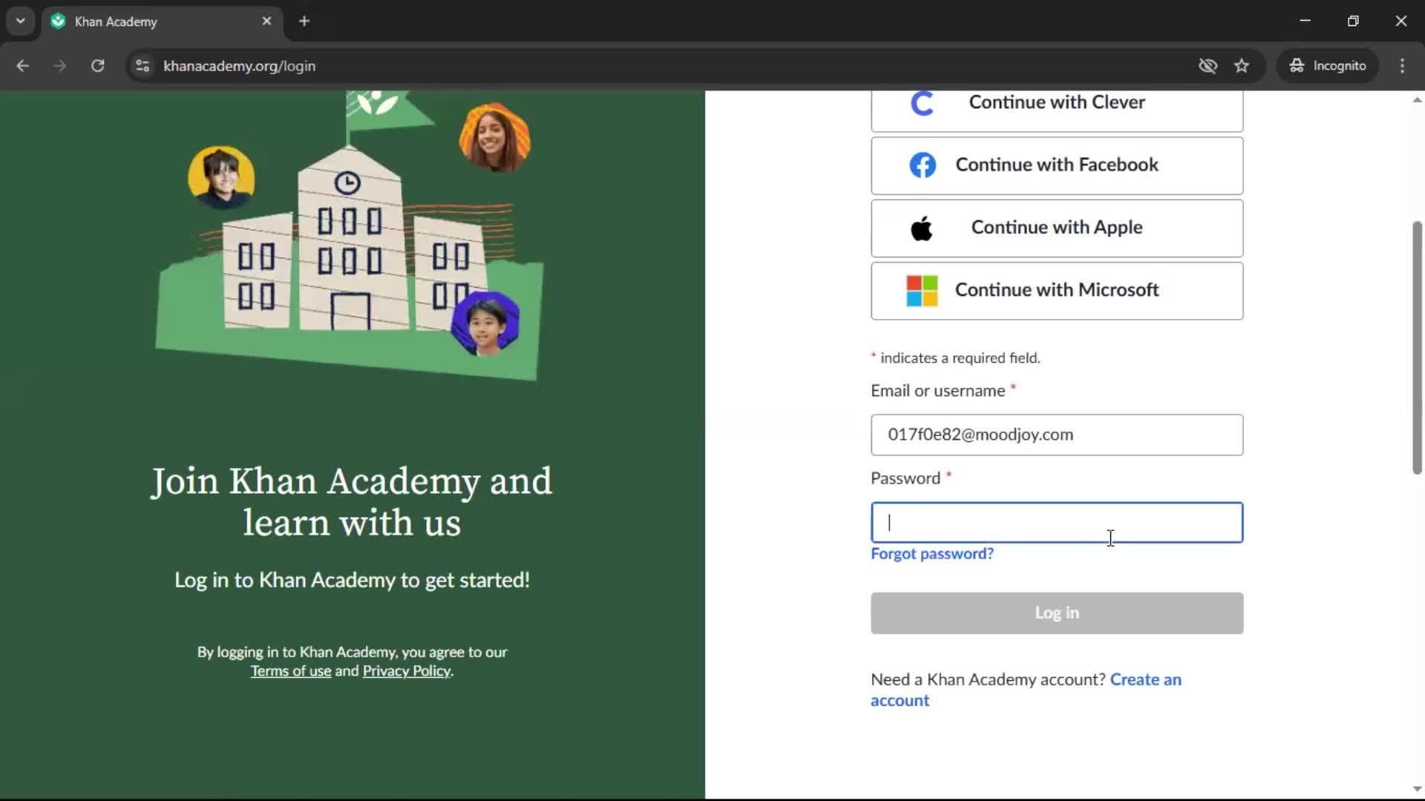Select the Khan Academy browser tab
This screenshot has width=1425, height=801.
162,22
